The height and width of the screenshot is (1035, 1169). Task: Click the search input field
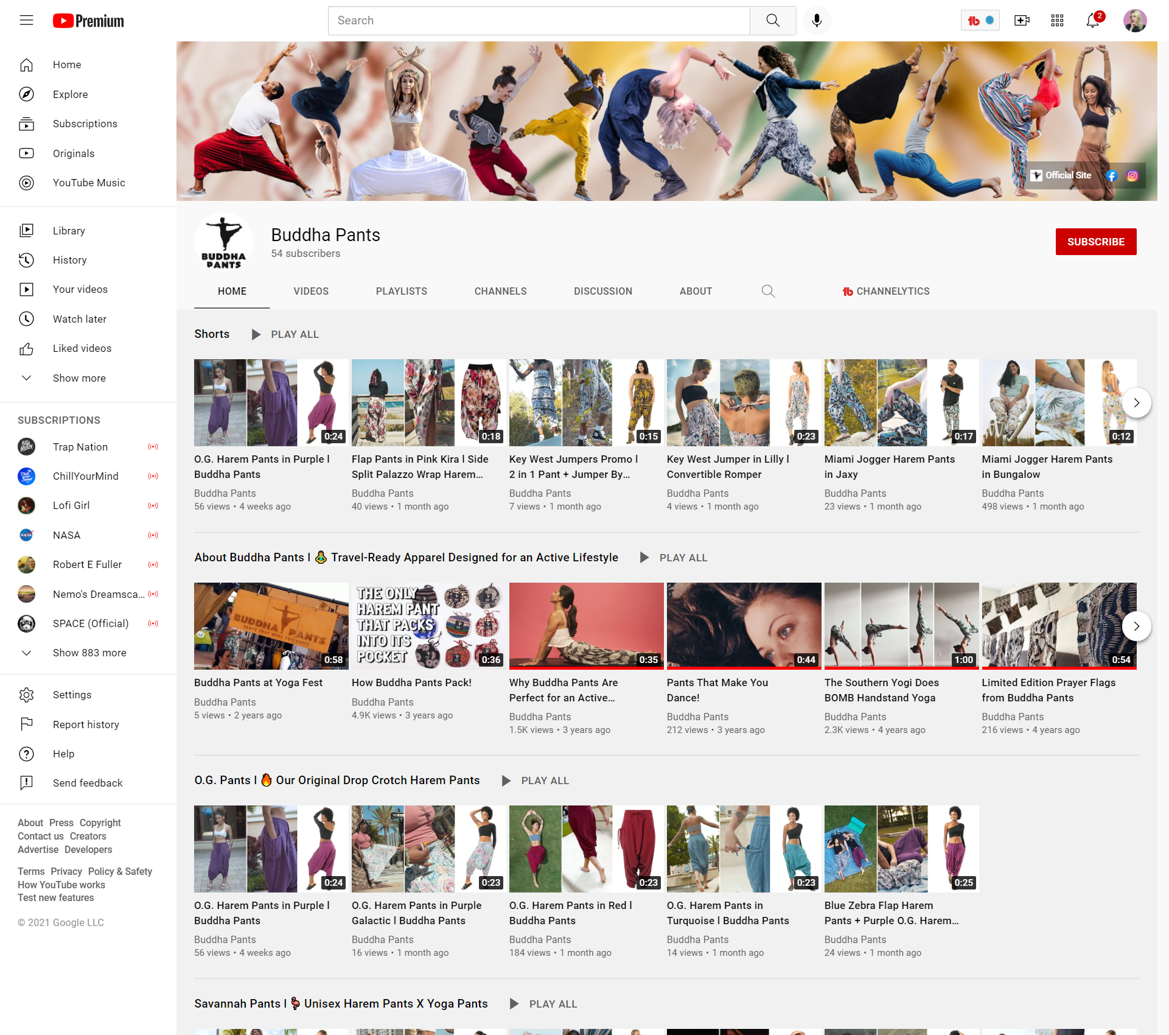pos(539,21)
